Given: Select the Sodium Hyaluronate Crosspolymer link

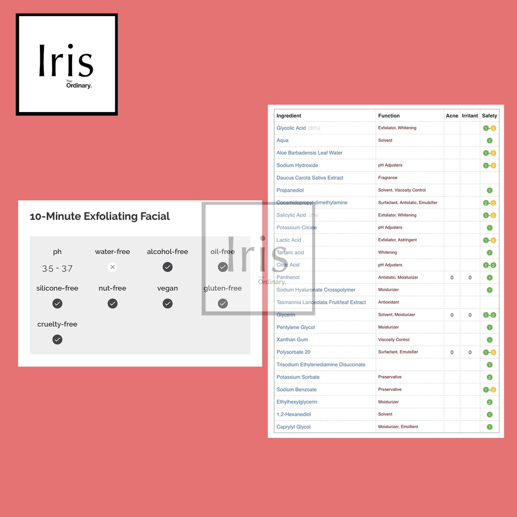Looking at the screenshot, I should click(x=316, y=290).
